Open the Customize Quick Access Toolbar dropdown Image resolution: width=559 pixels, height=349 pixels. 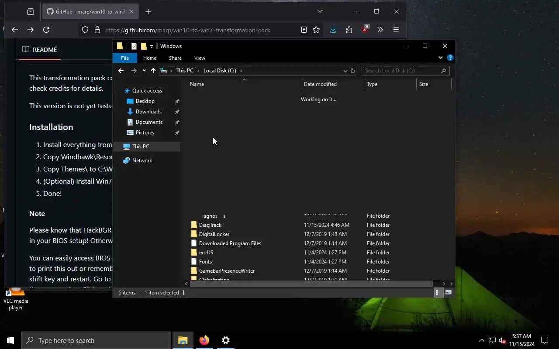point(152,46)
